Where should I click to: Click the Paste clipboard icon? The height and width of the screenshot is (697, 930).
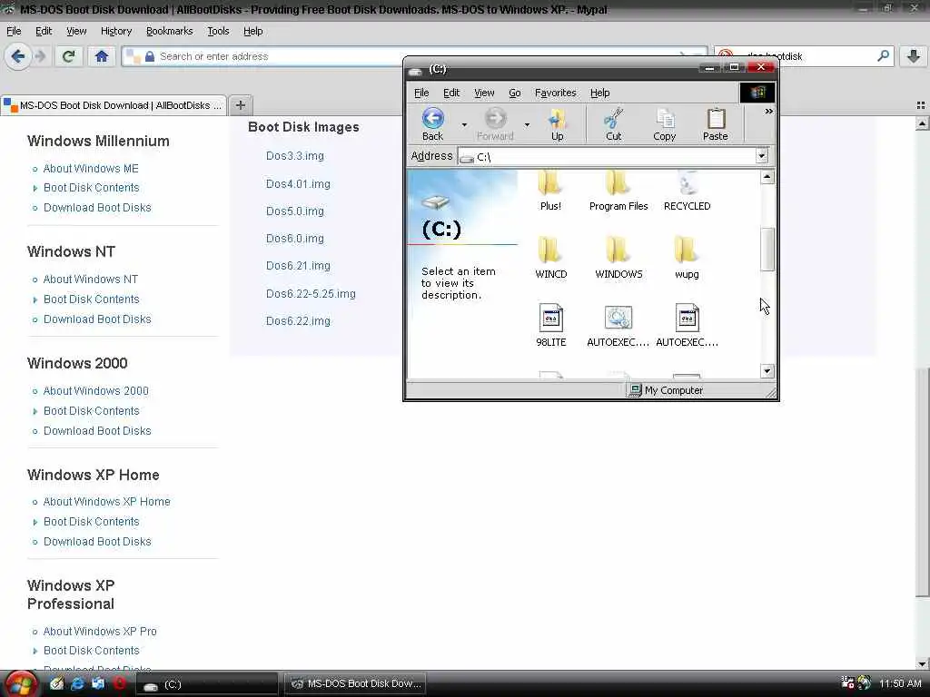pos(716,123)
